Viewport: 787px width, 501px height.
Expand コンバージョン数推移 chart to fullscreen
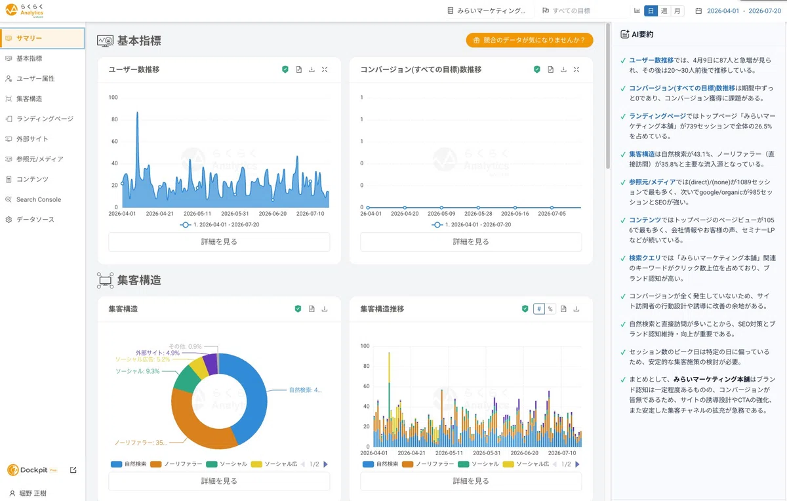576,70
